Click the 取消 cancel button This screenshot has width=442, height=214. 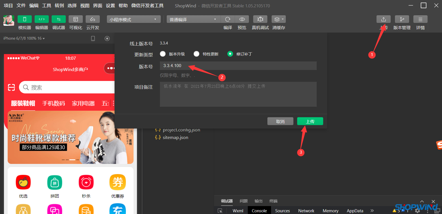coord(280,121)
